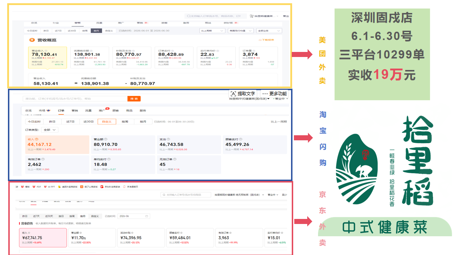Select 按日 period in JD panel
Viewport: 456px width, 255px height.
[61, 216]
